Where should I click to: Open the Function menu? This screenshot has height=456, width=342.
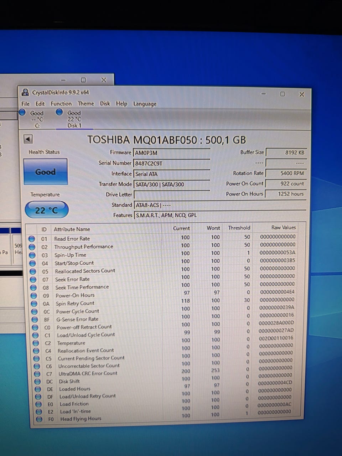tap(61, 104)
